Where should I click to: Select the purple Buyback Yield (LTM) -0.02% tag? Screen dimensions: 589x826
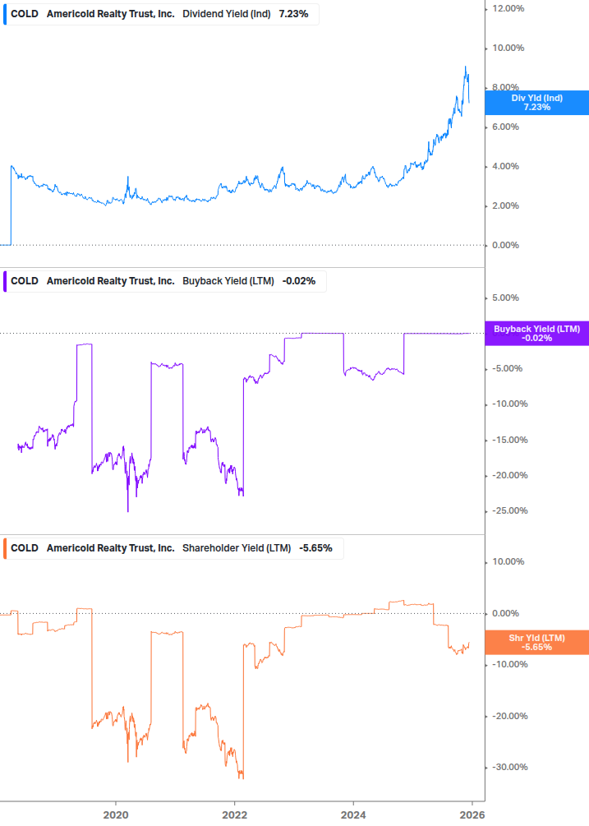[537, 334]
